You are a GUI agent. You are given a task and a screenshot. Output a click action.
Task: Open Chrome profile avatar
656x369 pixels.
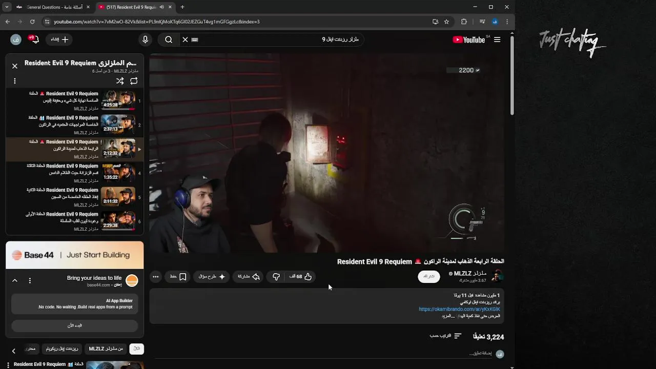(x=495, y=22)
